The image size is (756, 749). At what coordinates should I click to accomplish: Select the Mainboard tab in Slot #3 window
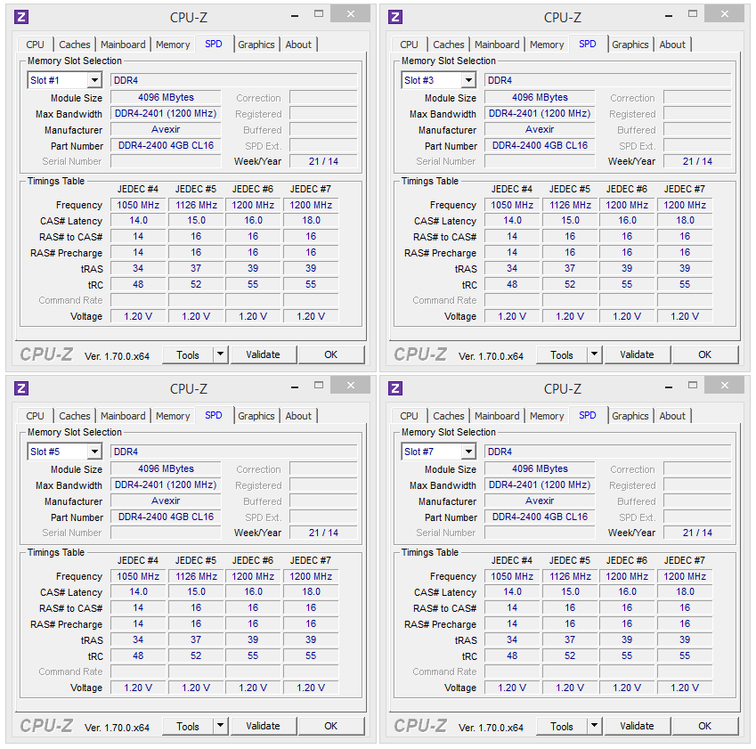coord(497,45)
